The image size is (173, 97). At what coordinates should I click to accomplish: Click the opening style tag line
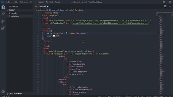coord(46,28)
